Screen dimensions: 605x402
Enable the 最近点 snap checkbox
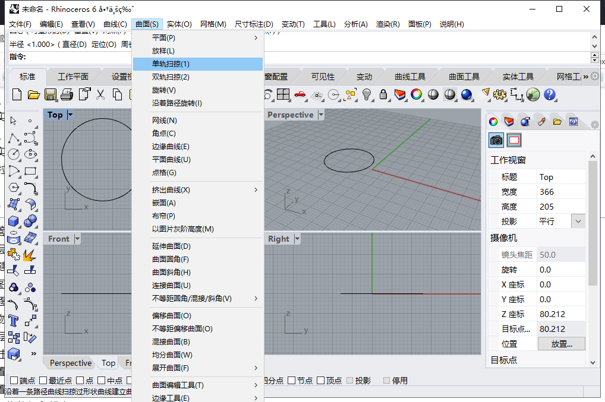click(x=43, y=381)
